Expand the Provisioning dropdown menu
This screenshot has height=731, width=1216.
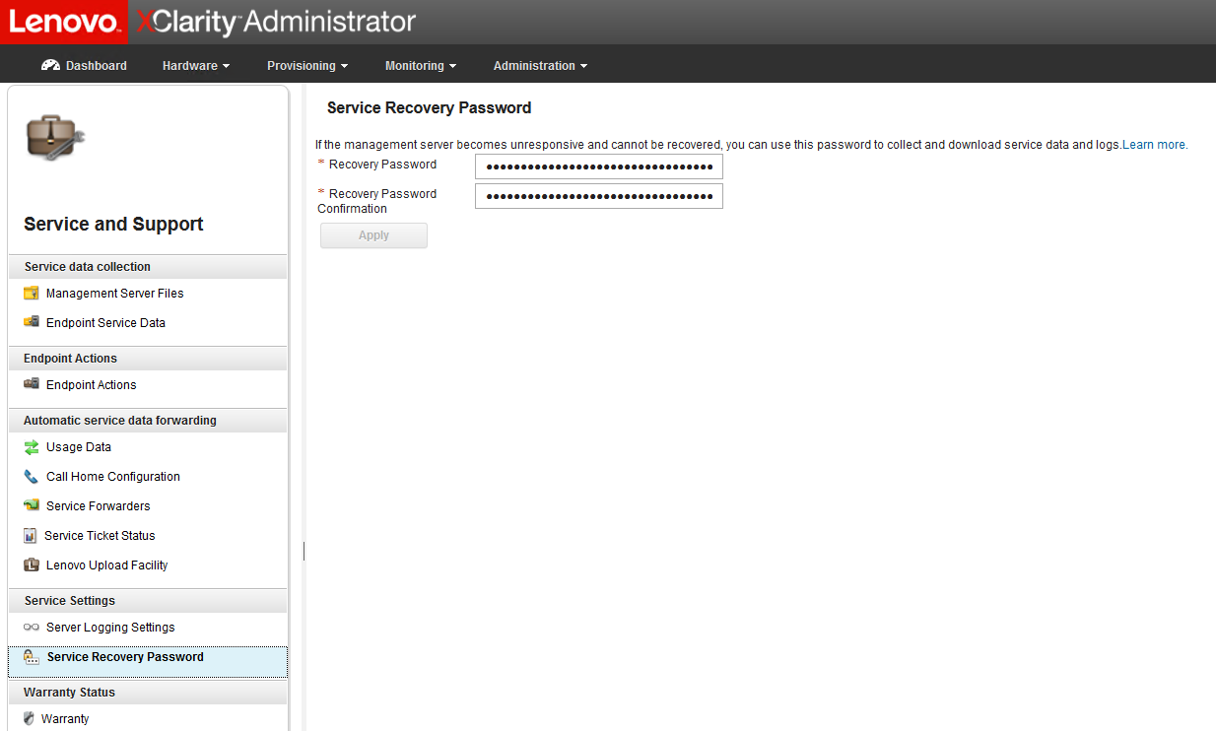point(307,66)
